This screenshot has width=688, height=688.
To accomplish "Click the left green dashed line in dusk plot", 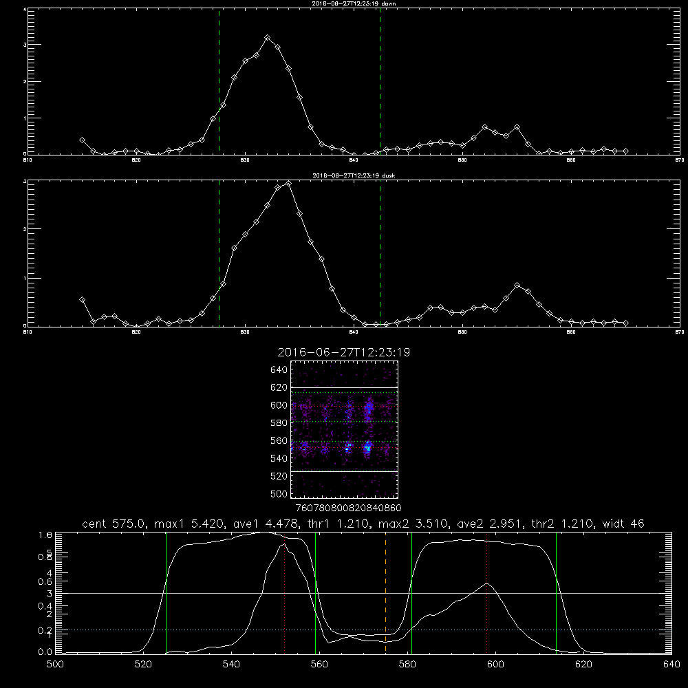I will coord(219,253).
